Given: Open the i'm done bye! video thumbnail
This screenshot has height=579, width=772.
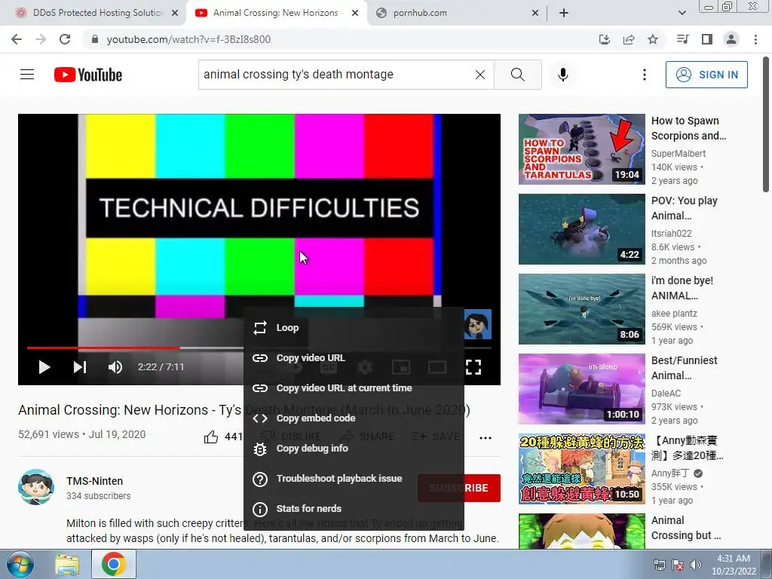Looking at the screenshot, I should (581, 308).
